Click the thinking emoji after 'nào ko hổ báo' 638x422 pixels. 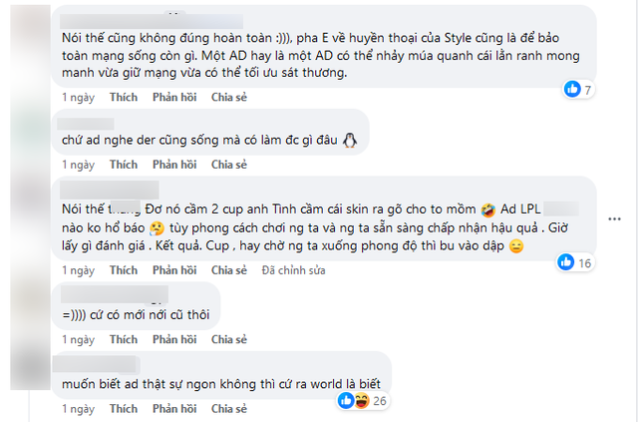point(157,228)
